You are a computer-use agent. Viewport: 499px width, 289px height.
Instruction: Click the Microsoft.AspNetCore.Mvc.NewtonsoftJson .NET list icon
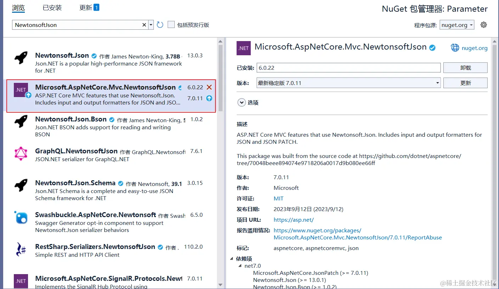coord(21,90)
